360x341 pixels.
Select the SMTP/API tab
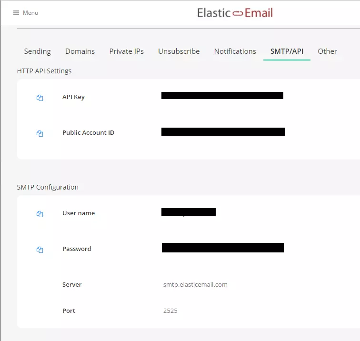(x=287, y=51)
